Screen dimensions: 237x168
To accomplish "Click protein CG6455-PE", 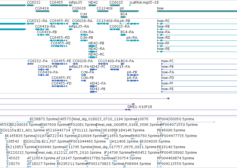I will 61,61.
